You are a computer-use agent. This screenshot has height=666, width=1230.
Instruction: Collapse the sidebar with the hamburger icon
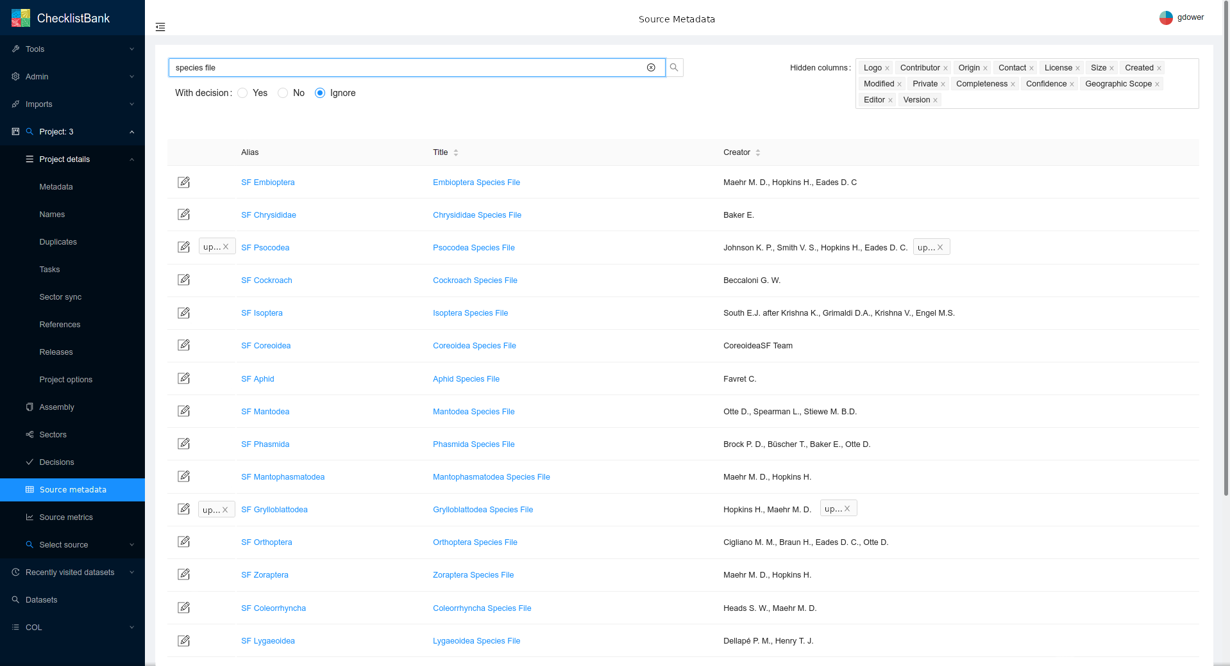click(x=160, y=27)
